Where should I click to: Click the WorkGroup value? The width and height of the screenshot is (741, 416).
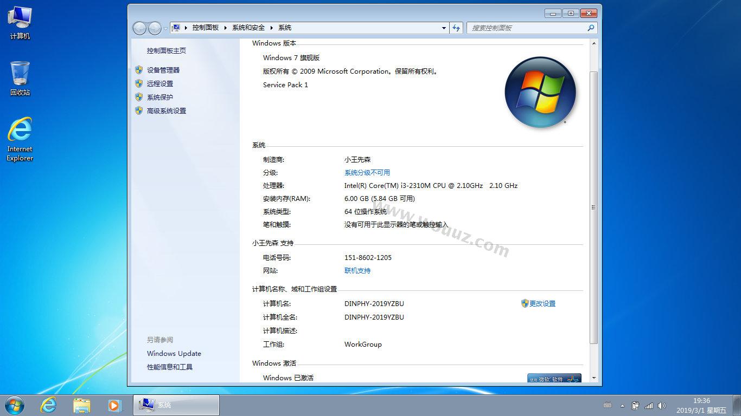[363, 344]
